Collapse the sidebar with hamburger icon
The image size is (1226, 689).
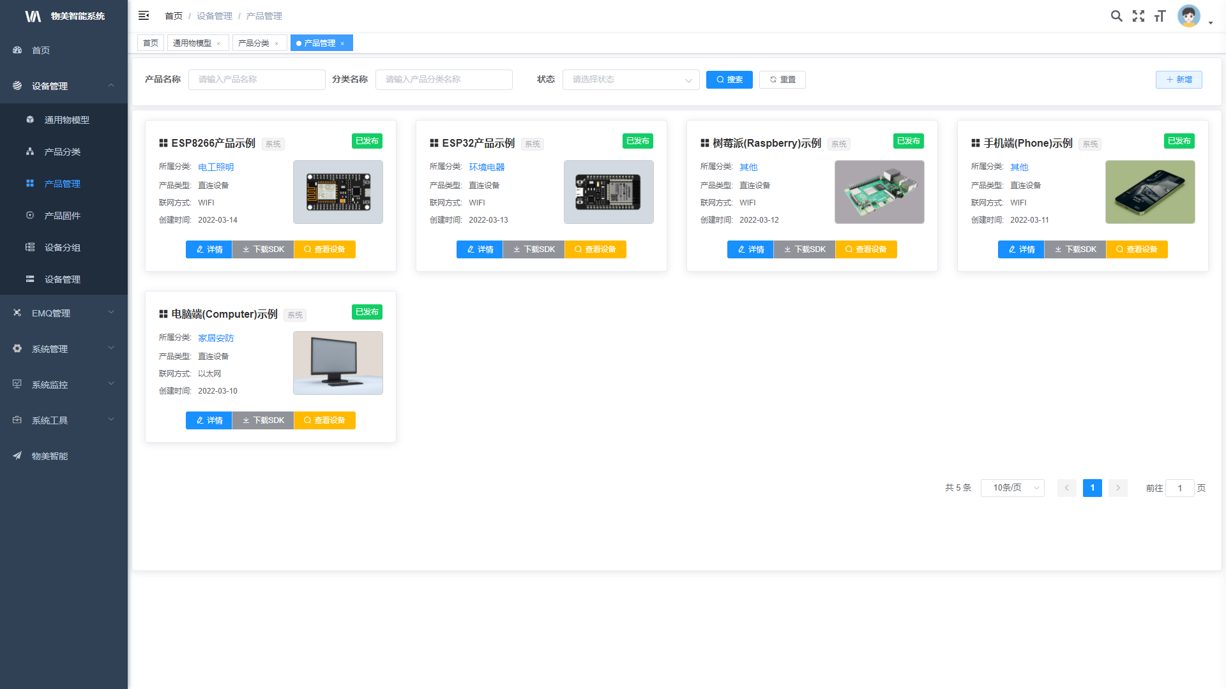[x=144, y=15]
